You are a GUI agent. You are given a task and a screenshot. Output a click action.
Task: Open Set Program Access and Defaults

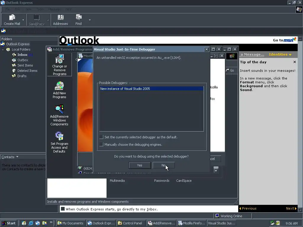coord(59,142)
